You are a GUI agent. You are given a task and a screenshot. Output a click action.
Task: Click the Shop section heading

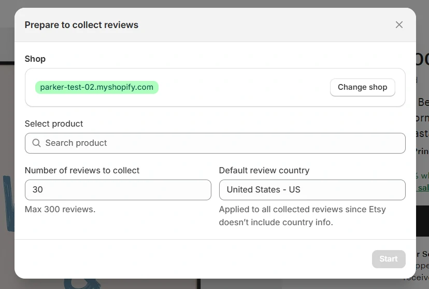coord(35,59)
